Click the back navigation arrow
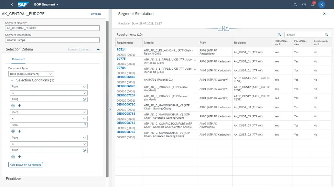This screenshot has width=334, height=187. coord(12,4)
